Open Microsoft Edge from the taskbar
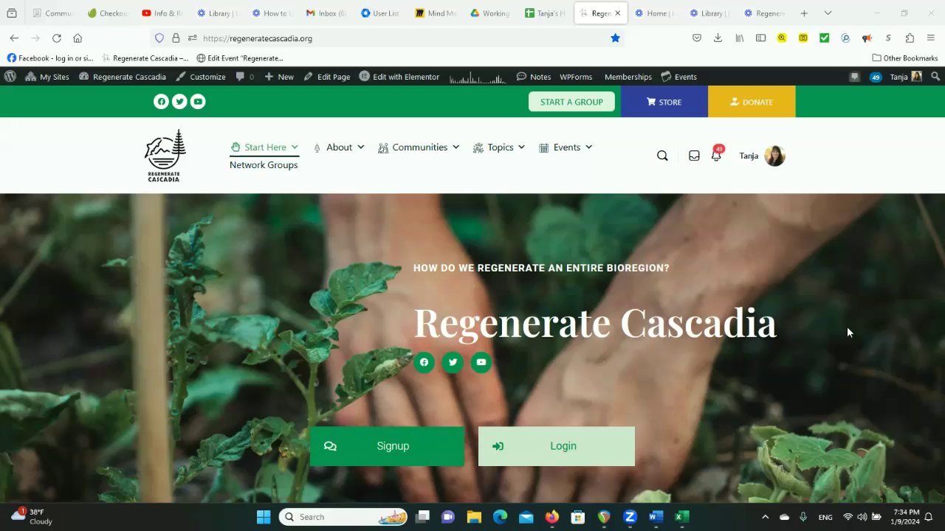Image resolution: width=945 pixels, height=531 pixels. 500,517
